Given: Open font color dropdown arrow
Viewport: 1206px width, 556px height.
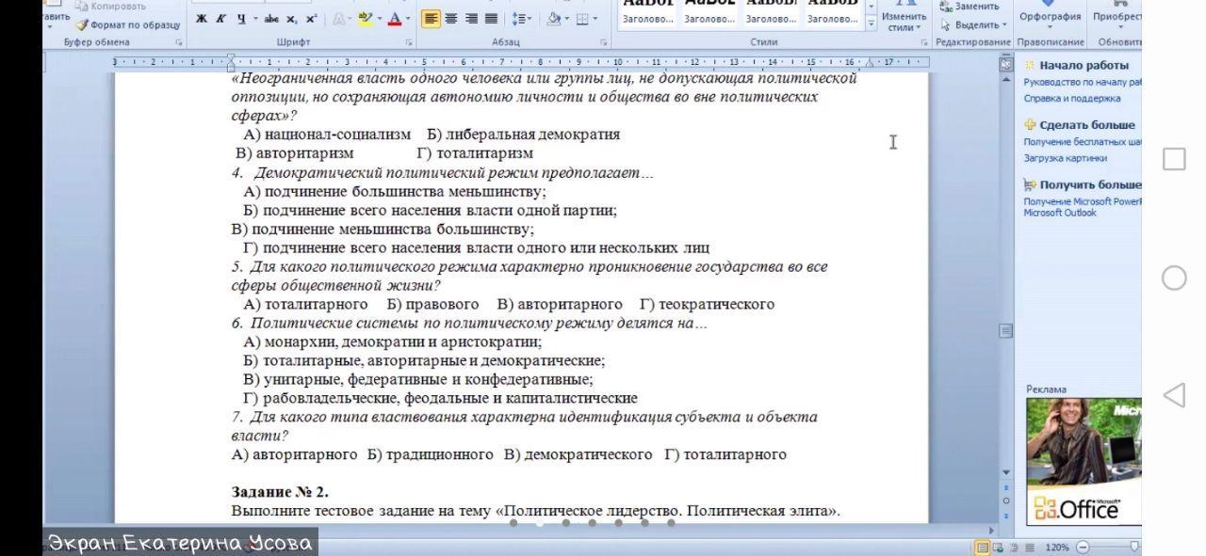Looking at the screenshot, I should [x=407, y=19].
